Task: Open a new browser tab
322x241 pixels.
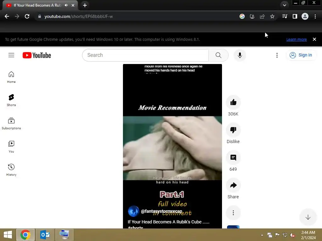Action: click(x=85, y=5)
